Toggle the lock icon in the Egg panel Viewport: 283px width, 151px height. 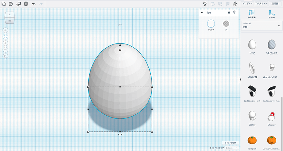[229, 12]
